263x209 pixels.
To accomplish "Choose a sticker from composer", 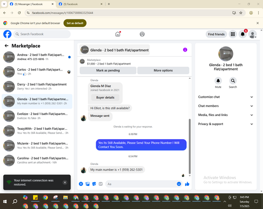I will [94, 184].
